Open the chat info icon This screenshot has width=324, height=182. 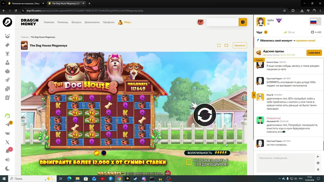pos(266,32)
